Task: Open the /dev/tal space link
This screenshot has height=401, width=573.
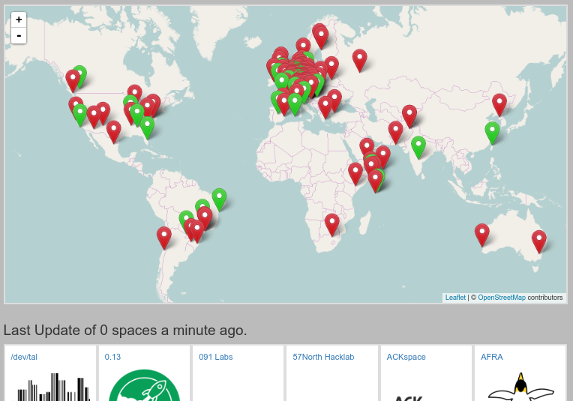Action: click(24, 357)
